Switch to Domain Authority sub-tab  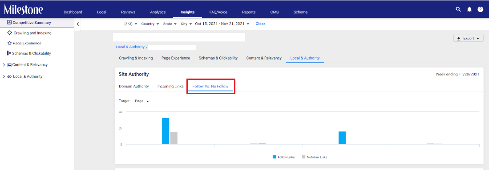[x=134, y=86]
